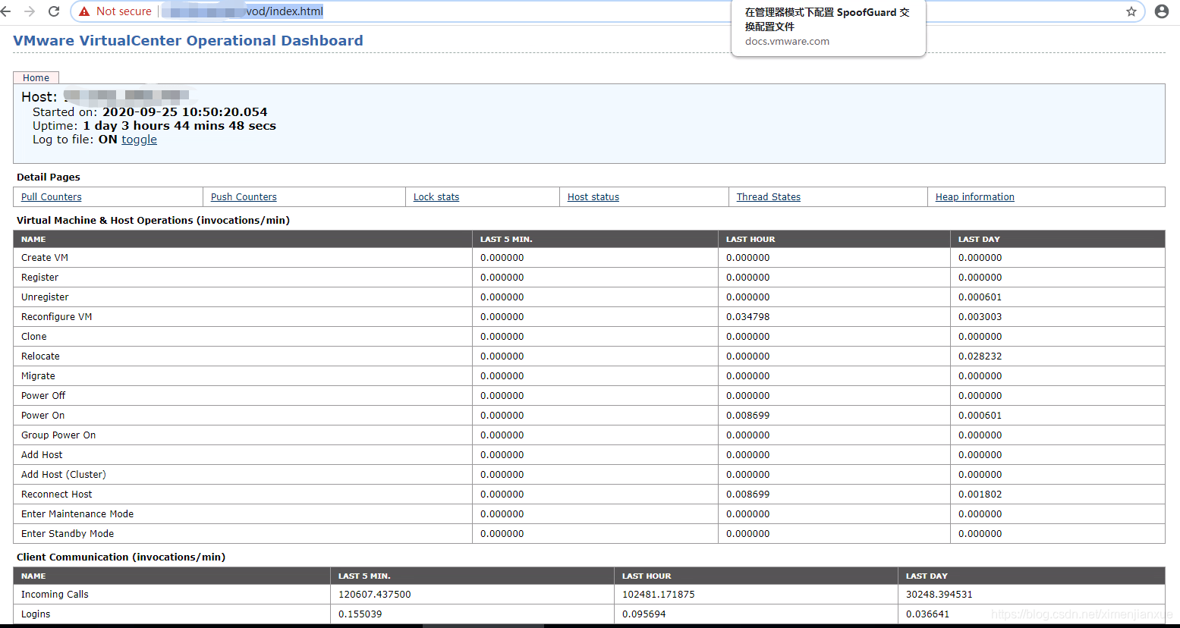Open the Heap information page
Viewport: 1180px width, 628px height.
click(x=975, y=196)
